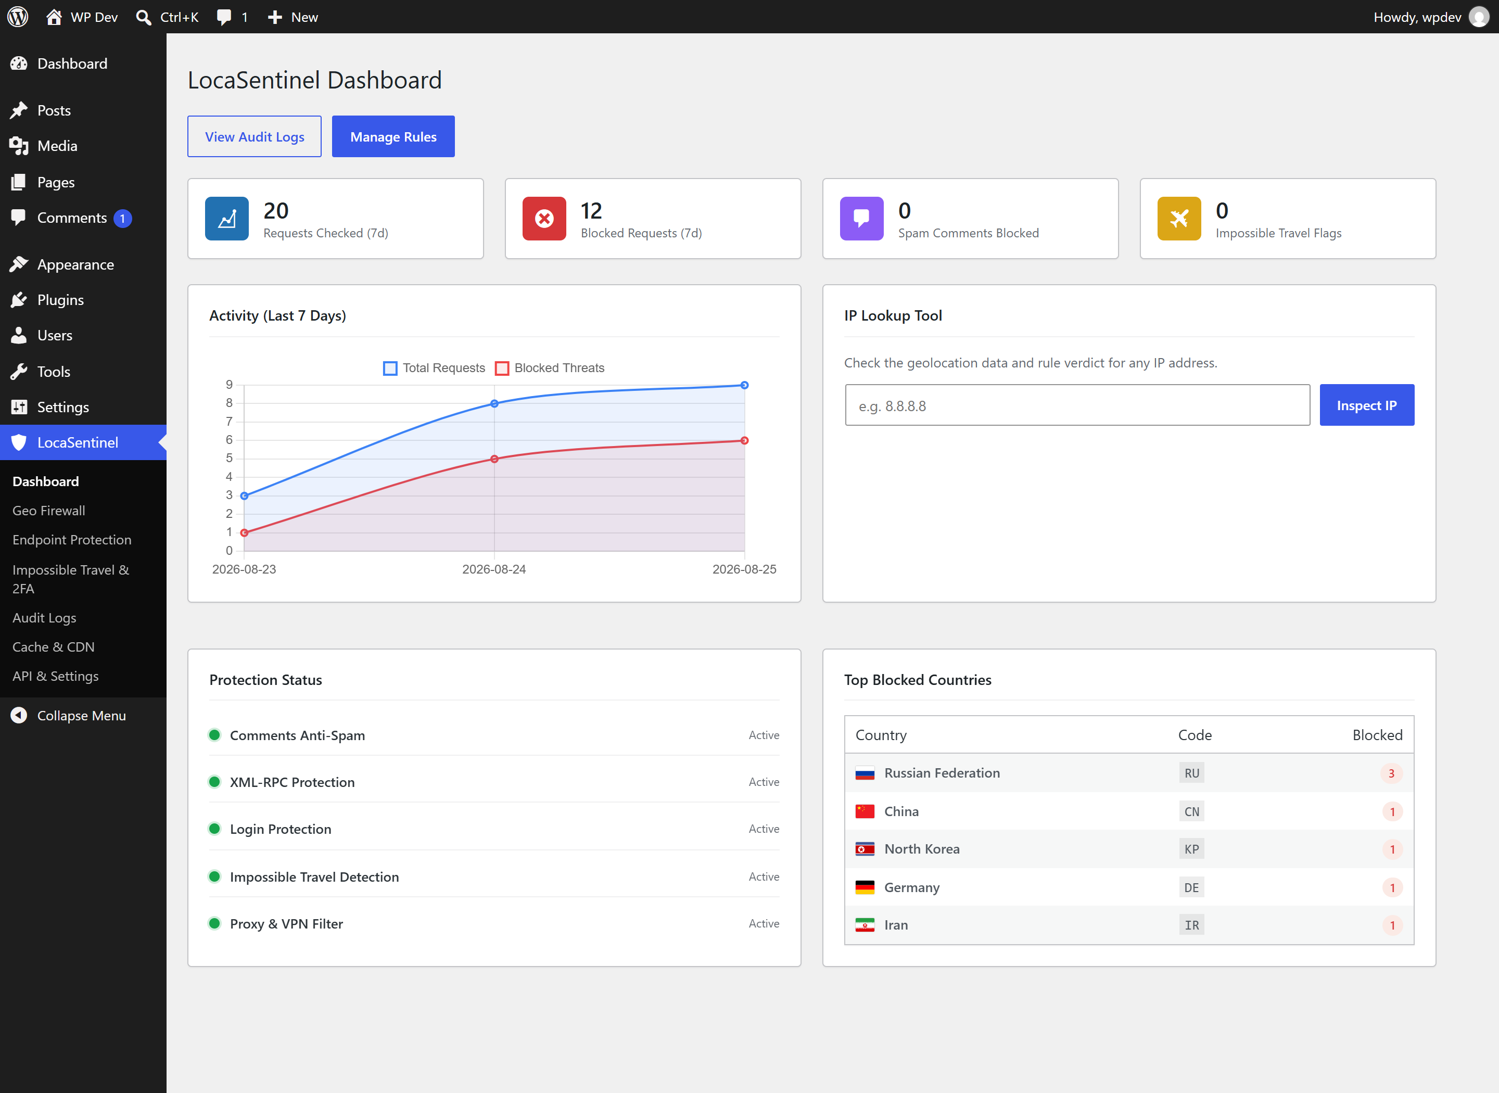Open API & Settings submenu item
The height and width of the screenshot is (1093, 1499).
(x=56, y=676)
